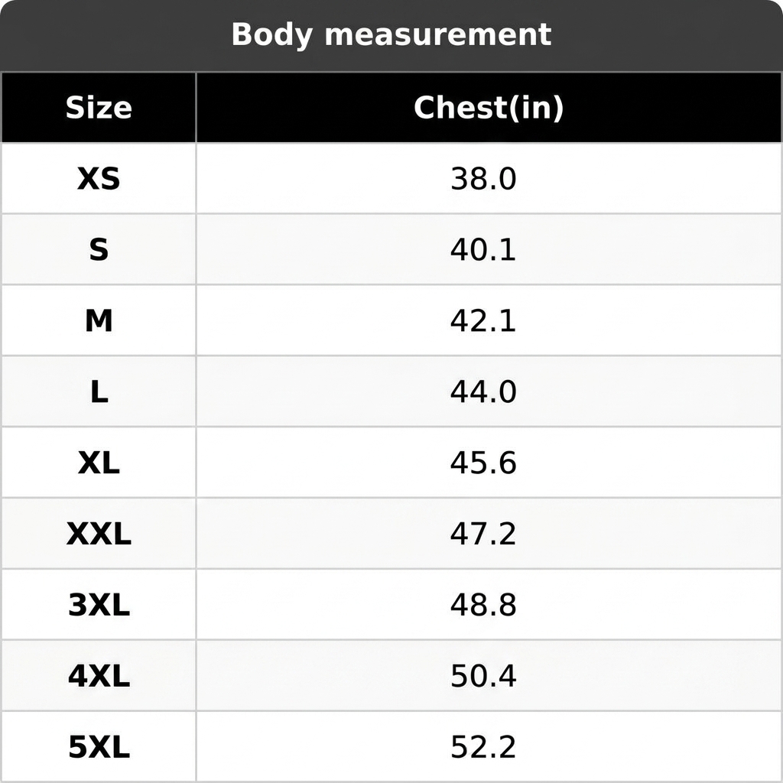
Task: Click the 38.0 chest value
Action: coord(483,179)
